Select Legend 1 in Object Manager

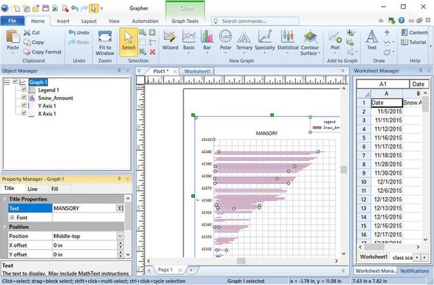48,90
